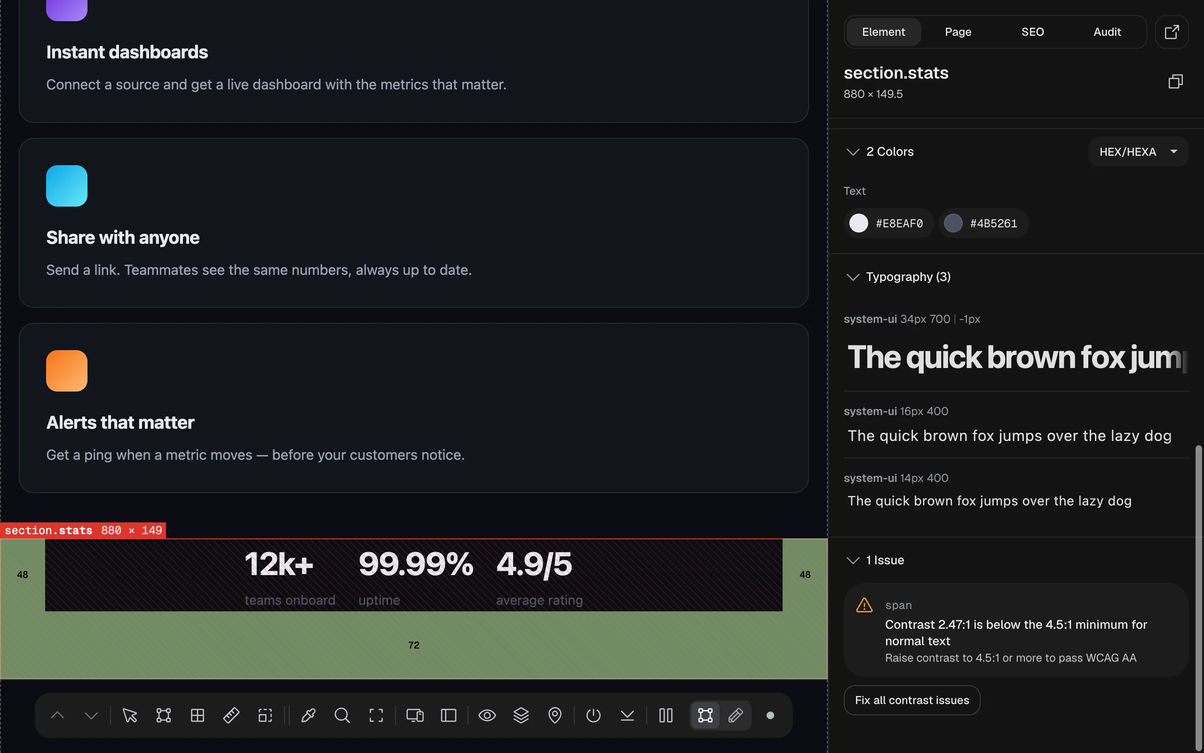
Task: Click the uptime label under 99.99%
Action: (379, 600)
